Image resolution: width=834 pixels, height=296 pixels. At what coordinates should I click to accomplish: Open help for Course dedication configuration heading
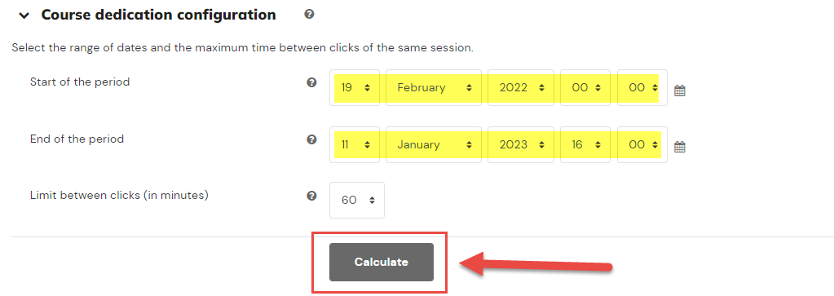309,15
